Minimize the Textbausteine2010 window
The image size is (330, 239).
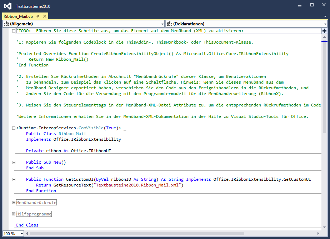click(x=300, y=5)
